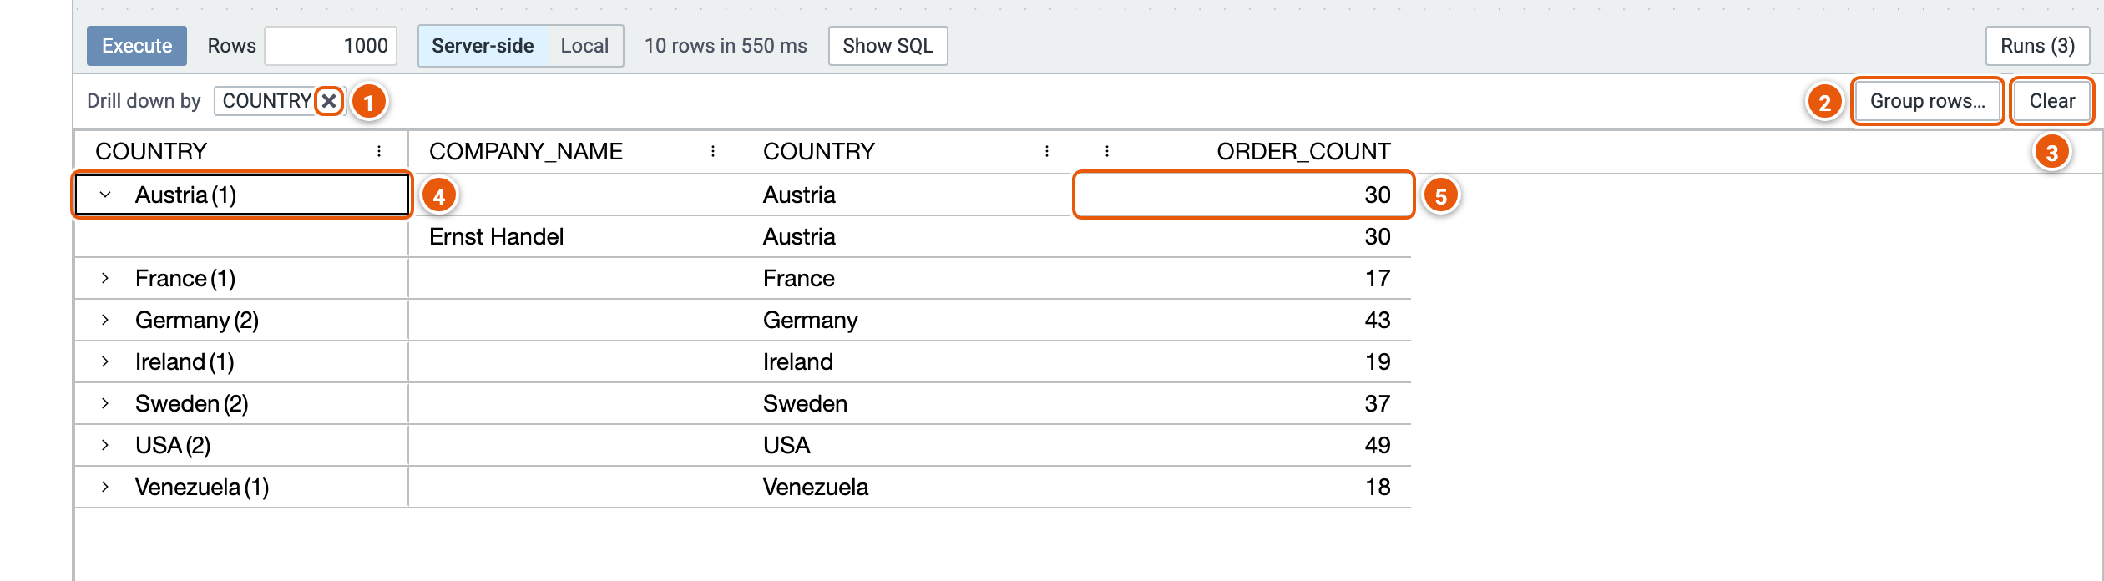Open the second COUNTRY column options menu
The height and width of the screenshot is (581, 2104).
tap(1047, 151)
